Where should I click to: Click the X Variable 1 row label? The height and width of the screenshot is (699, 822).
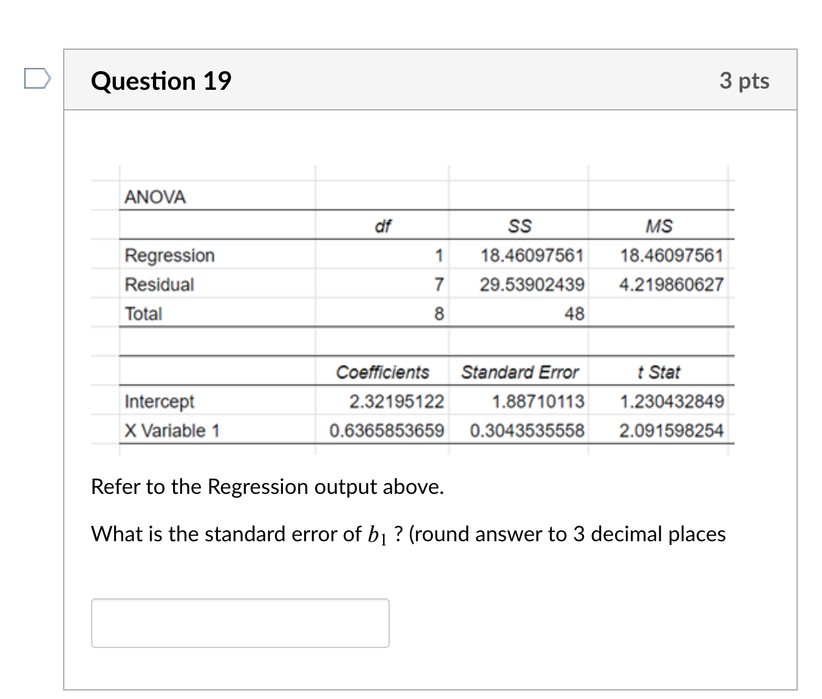172,431
